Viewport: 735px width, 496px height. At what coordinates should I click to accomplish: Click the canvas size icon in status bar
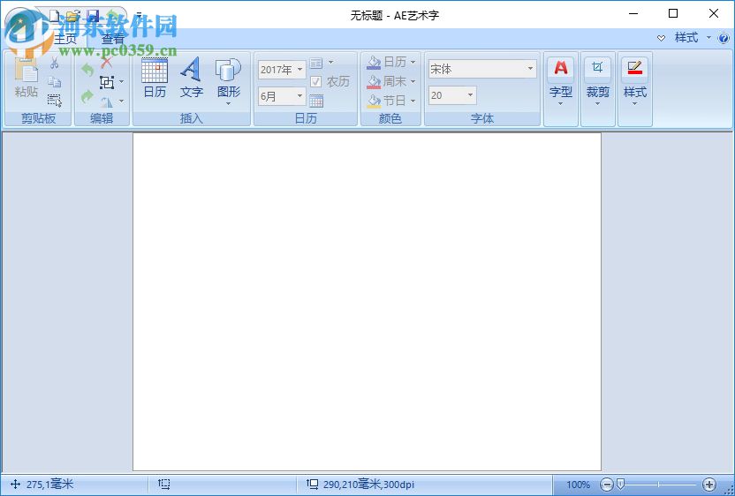point(312,484)
